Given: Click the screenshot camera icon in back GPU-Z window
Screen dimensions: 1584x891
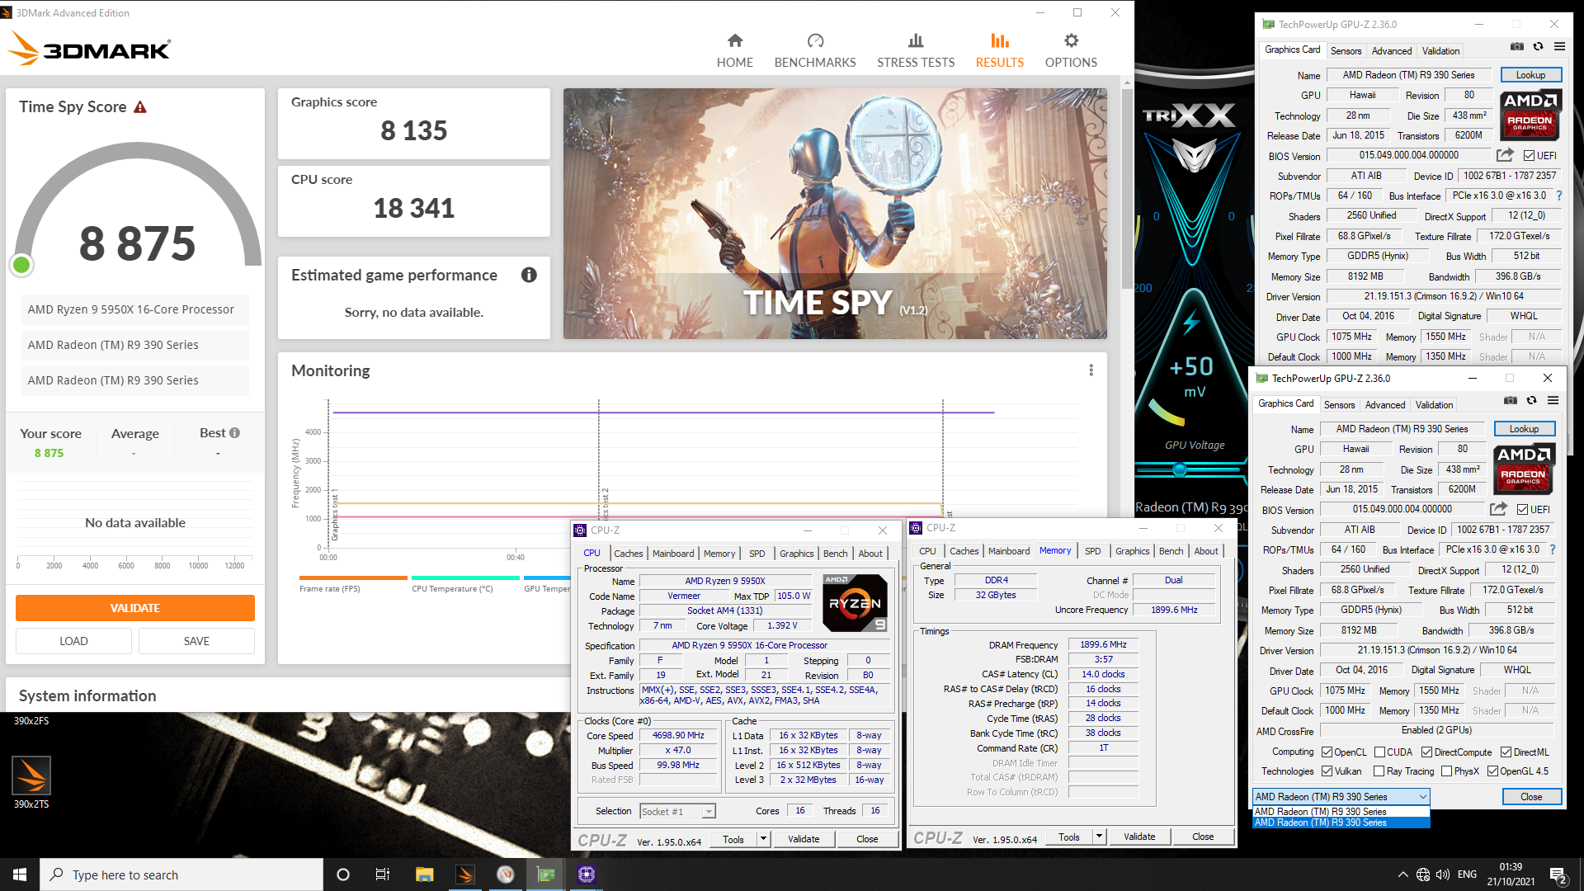Looking at the screenshot, I should (1516, 46).
